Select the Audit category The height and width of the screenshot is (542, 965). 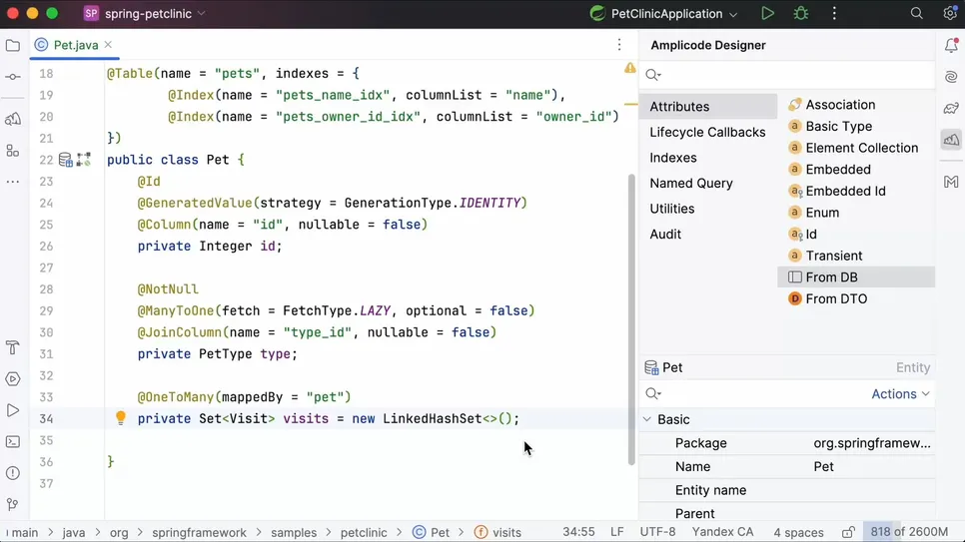[707, 235]
